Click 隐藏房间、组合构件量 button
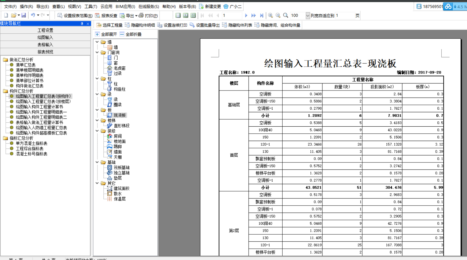 277,25
